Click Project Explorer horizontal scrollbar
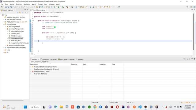This screenshot has height=110, width=196. pyautogui.click(x=13, y=100)
